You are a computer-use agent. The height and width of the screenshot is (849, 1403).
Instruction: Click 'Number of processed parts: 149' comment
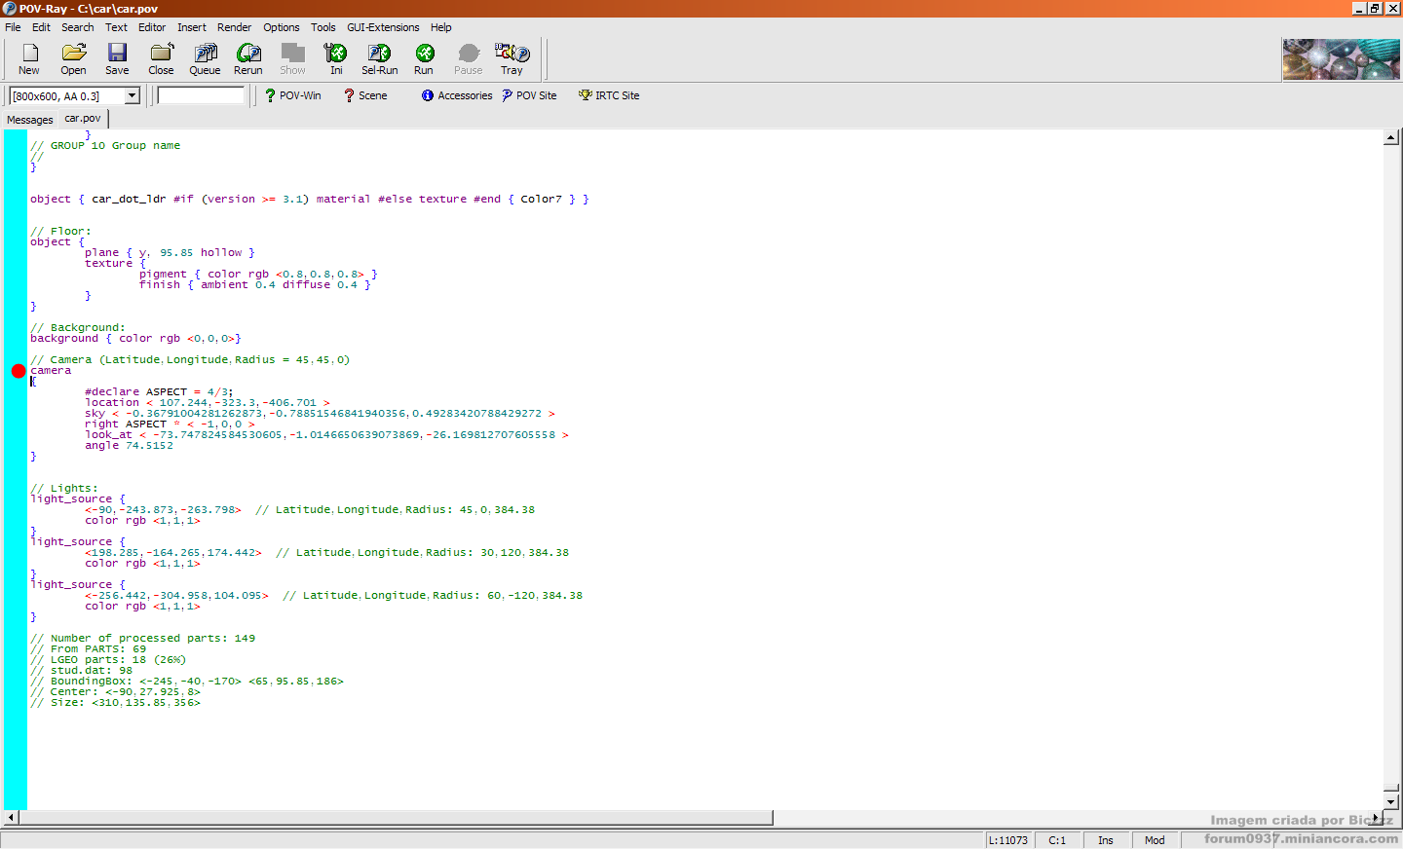(x=142, y=638)
